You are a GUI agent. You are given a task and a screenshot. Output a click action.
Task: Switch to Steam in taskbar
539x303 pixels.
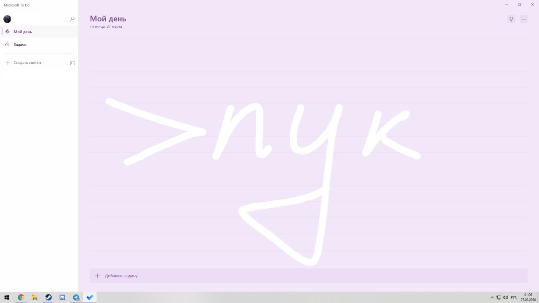pyautogui.click(x=48, y=297)
